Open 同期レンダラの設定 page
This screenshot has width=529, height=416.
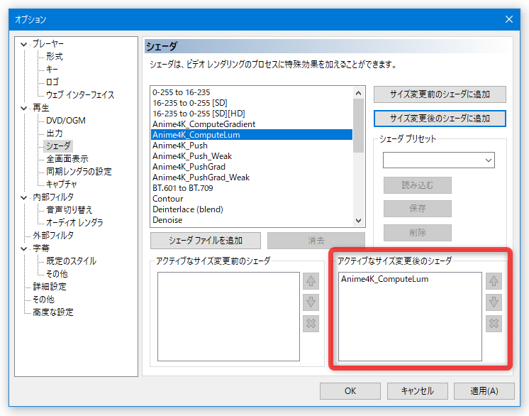(x=79, y=172)
